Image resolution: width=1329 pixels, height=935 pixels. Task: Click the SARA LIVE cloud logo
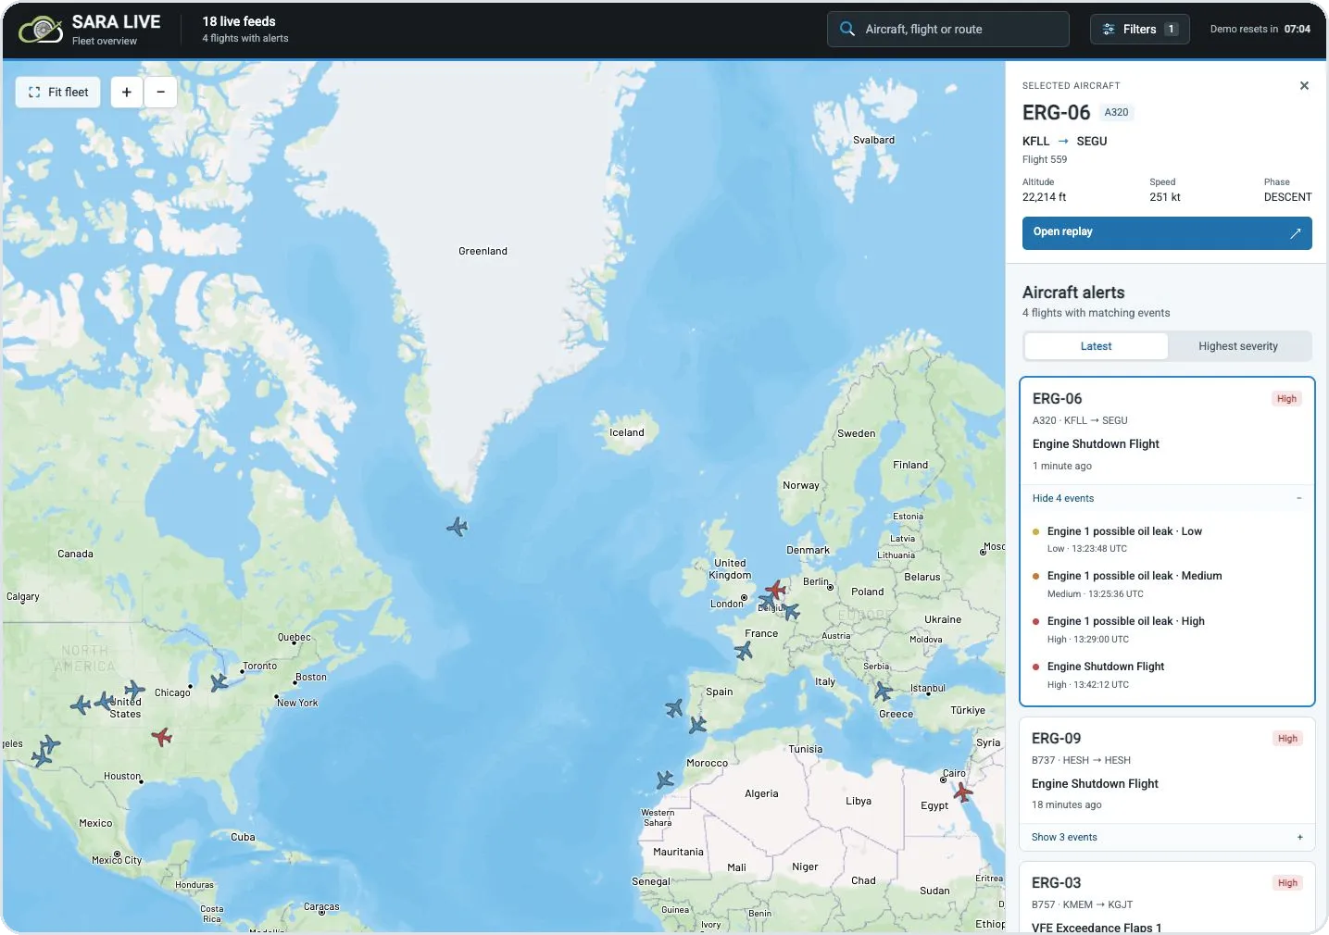pos(41,30)
